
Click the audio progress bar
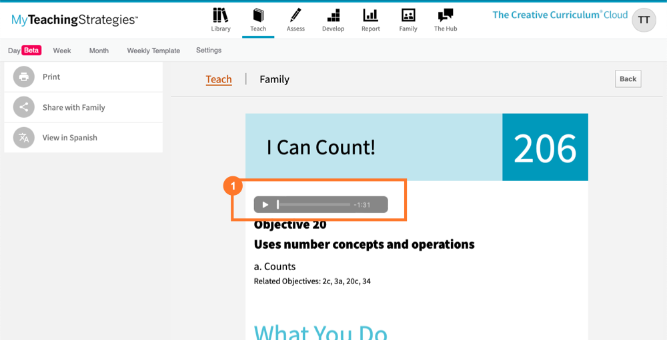pyautogui.click(x=313, y=205)
